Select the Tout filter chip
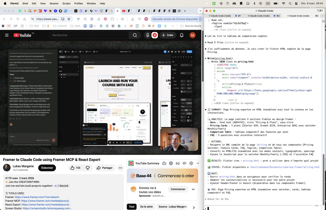This screenshot has width=326, height=210. coord(132,207)
